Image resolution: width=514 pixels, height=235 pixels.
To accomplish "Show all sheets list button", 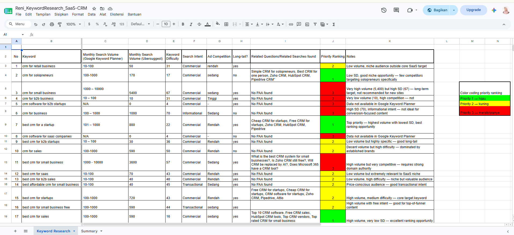I will [25, 231].
